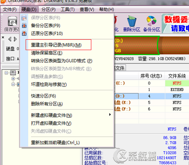
Task: Select 还原分区表(F10) menu entry
Action: (x=47, y=34)
